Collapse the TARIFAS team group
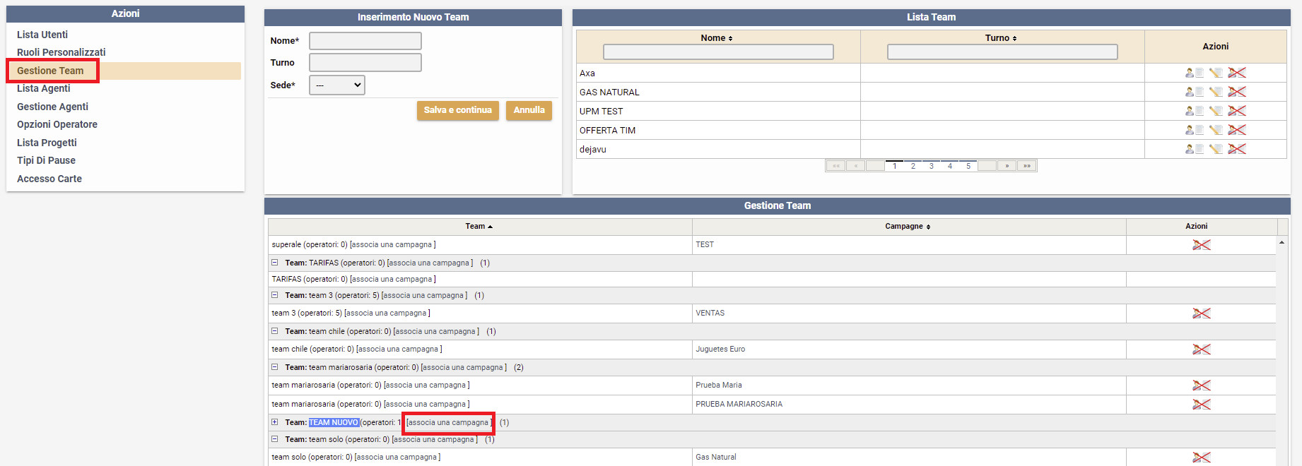This screenshot has height=466, width=1302. coord(275,263)
